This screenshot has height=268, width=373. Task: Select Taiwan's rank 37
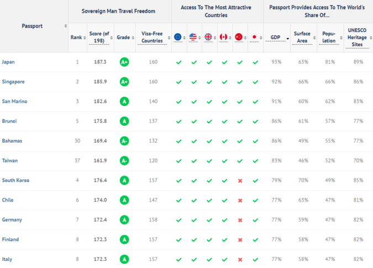point(77,161)
